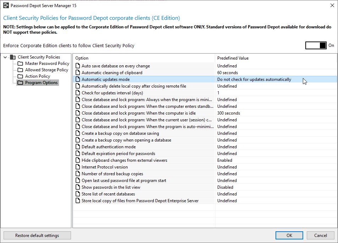Click document icon beside Internet Protocol version
The height and width of the screenshot is (243, 338).
point(78,167)
